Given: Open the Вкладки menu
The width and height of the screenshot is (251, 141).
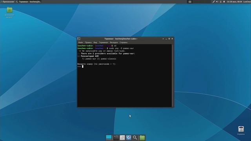Looking at the screenshot, I should tap(114, 43).
